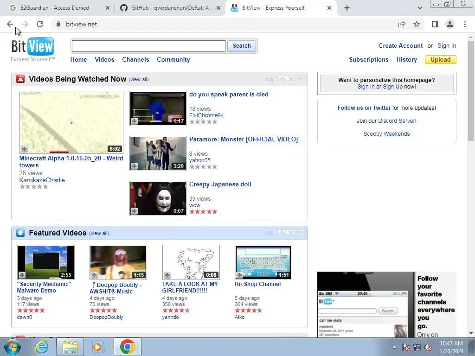Screen dimensions: 475x356
Task: Add Security Mechanic video to queue
Action: tap(22, 275)
